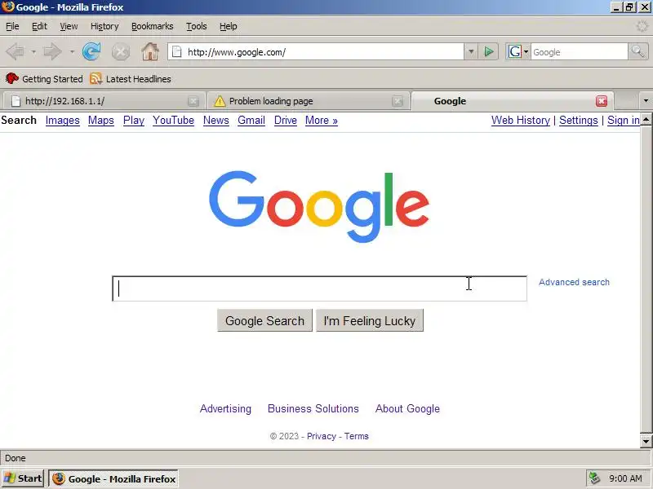The width and height of the screenshot is (653, 489).
Task: Click the Sign in link
Action: pyautogui.click(x=624, y=120)
